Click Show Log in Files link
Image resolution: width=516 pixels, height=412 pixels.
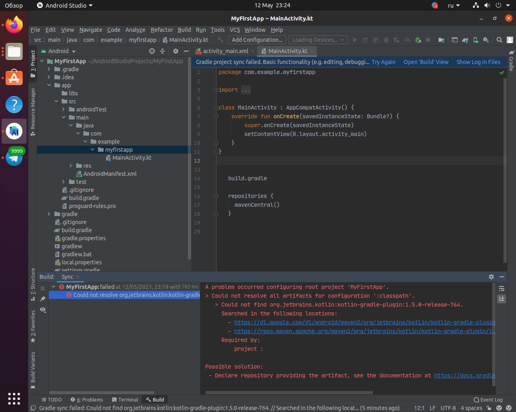pyautogui.click(x=479, y=62)
